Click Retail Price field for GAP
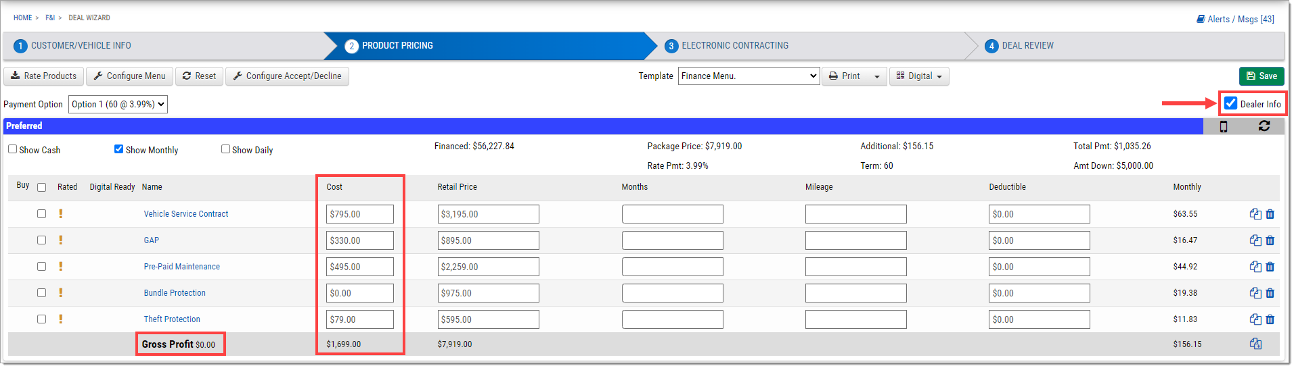 point(489,240)
